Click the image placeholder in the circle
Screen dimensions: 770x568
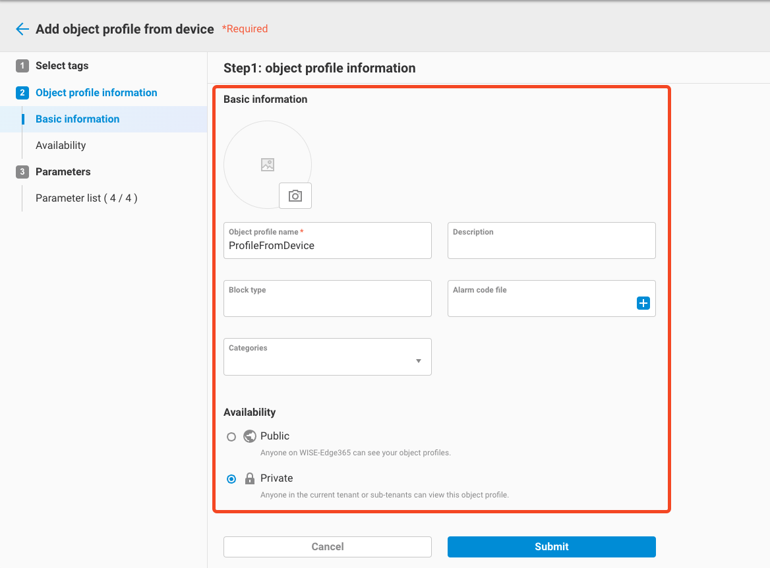267,165
